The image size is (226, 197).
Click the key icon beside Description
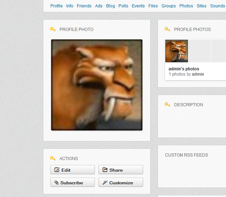click(x=167, y=104)
